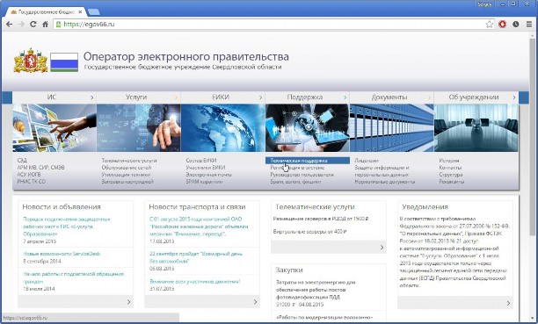The height and width of the screenshot is (324, 538).
Task: Click the arrow under Телематические услуги prices
Action: tap(382, 248)
